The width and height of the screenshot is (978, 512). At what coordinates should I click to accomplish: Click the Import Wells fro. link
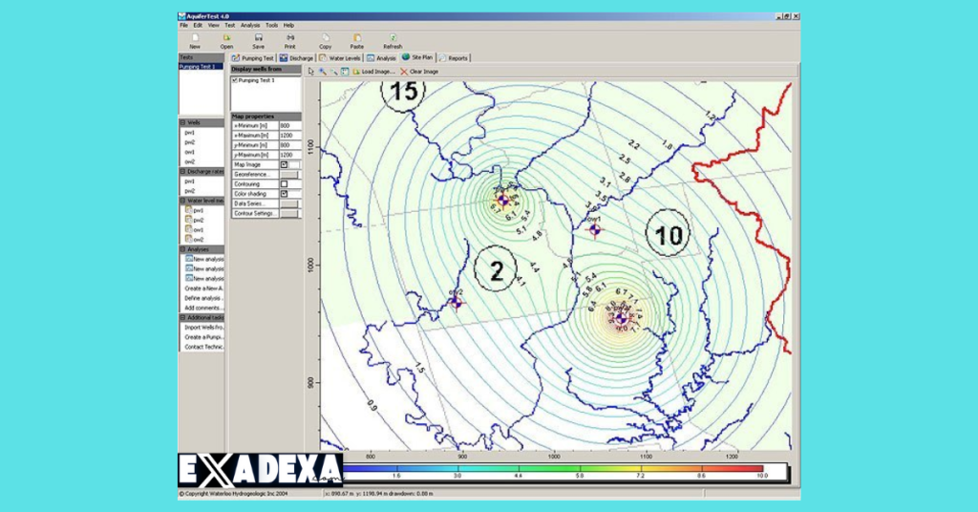click(x=204, y=328)
